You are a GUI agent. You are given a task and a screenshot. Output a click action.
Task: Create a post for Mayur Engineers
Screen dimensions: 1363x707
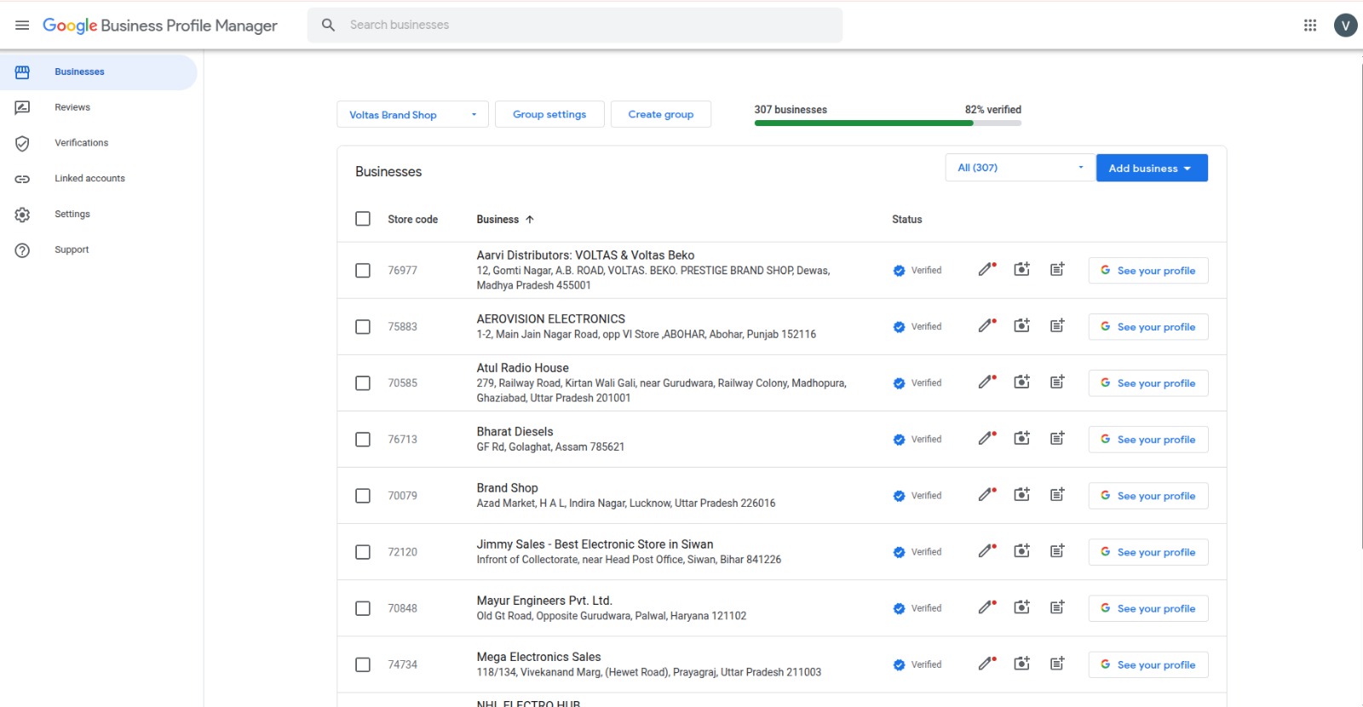pos(1057,607)
